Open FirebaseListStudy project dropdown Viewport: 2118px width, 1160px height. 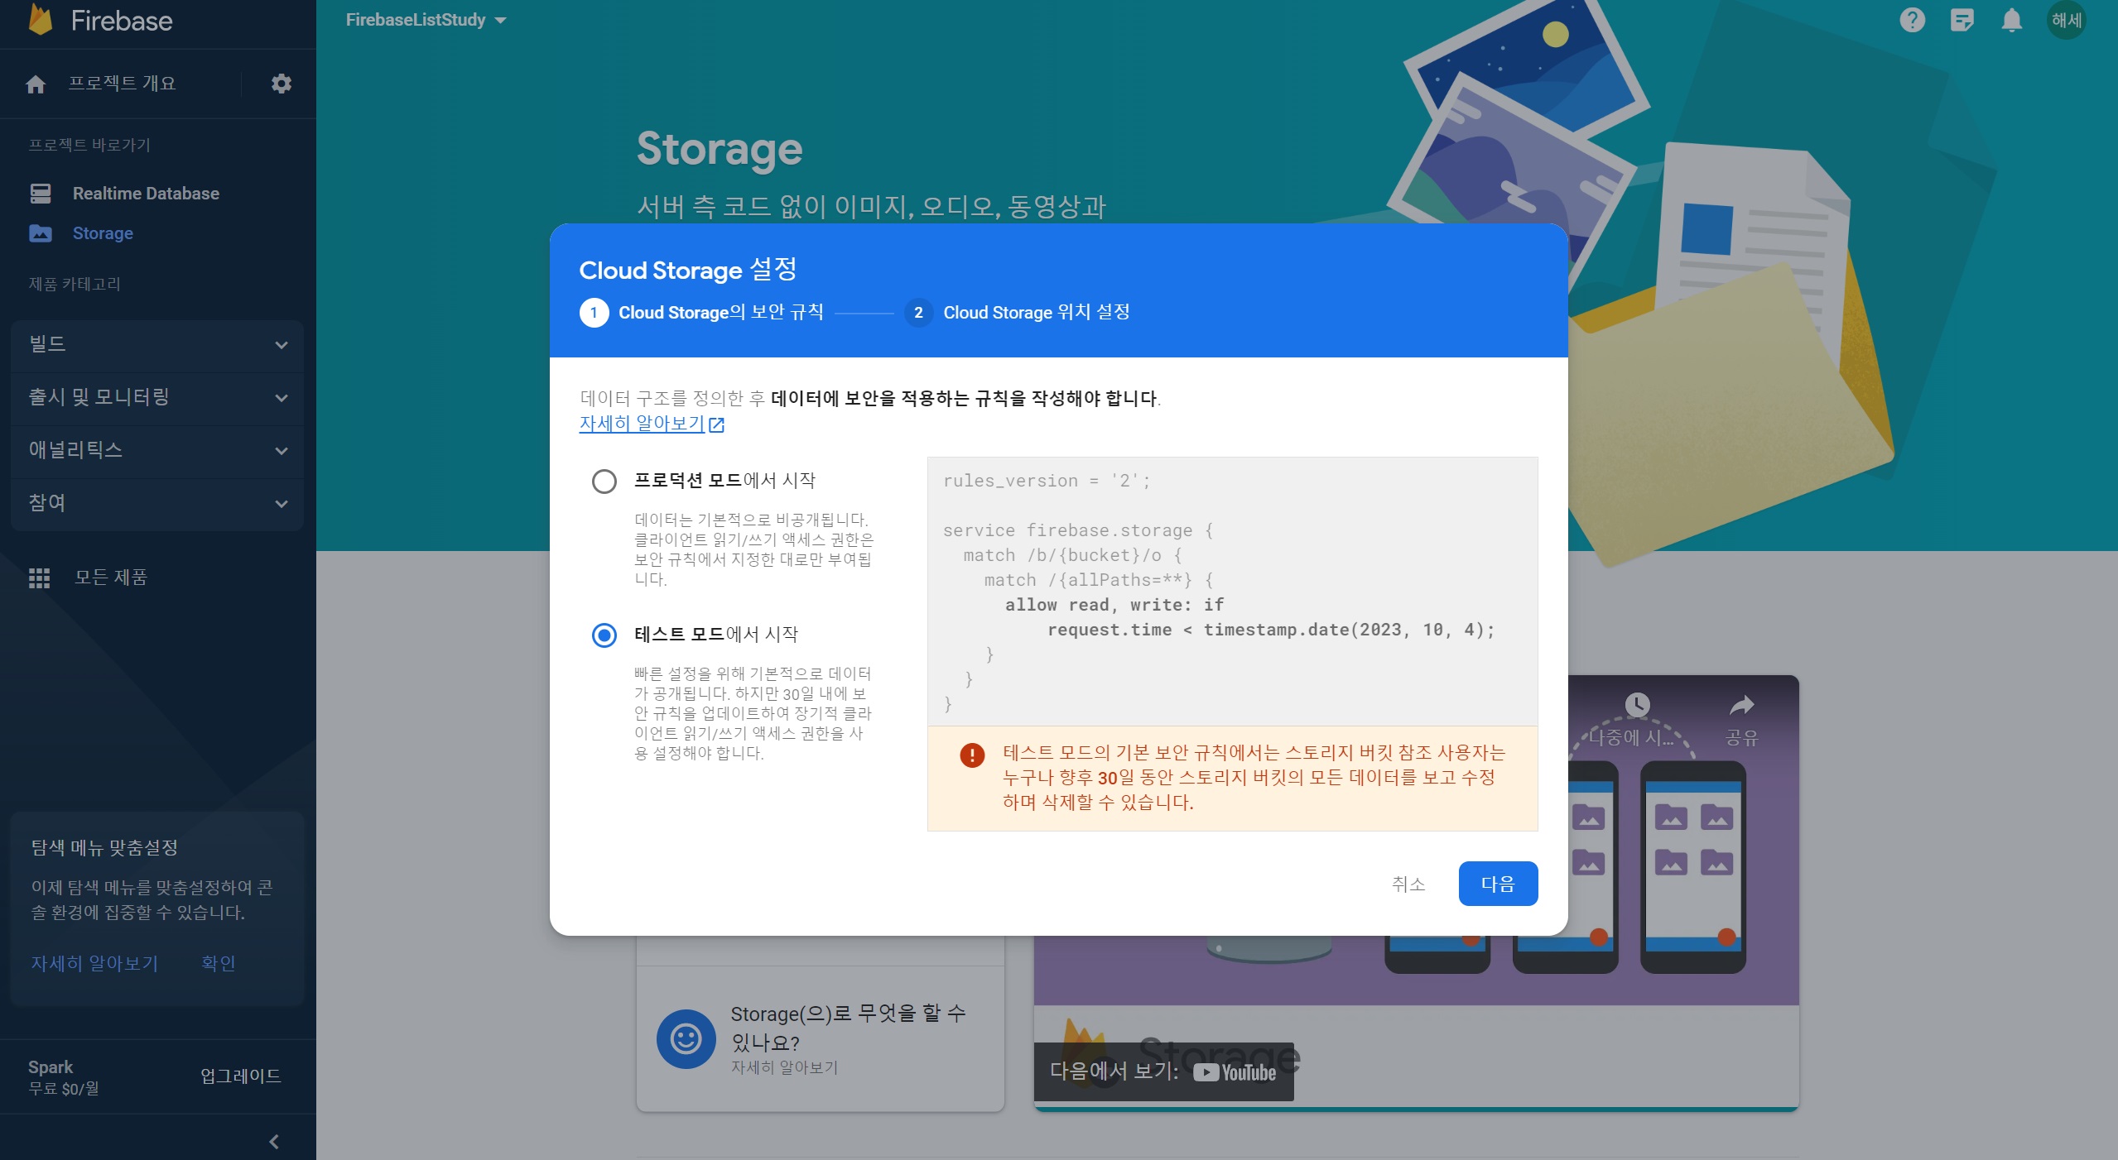click(426, 20)
